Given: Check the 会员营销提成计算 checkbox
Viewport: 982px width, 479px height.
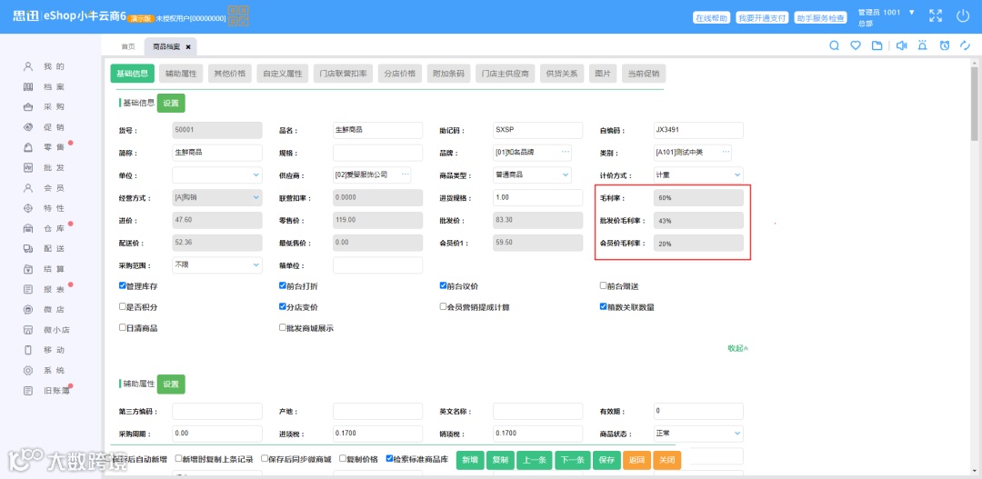Looking at the screenshot, I should 444,307.
